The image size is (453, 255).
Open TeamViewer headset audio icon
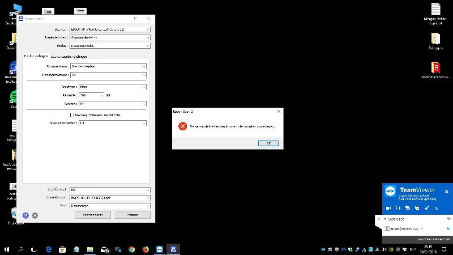pos(398,208)
